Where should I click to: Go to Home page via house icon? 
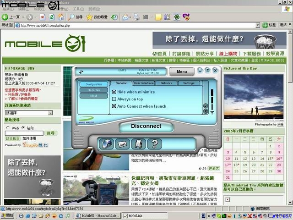coord(61,17)
